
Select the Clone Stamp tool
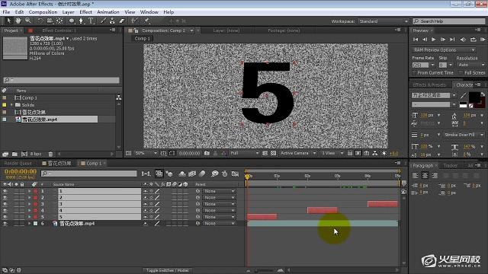pyautogui.click(x=112, y=21)
